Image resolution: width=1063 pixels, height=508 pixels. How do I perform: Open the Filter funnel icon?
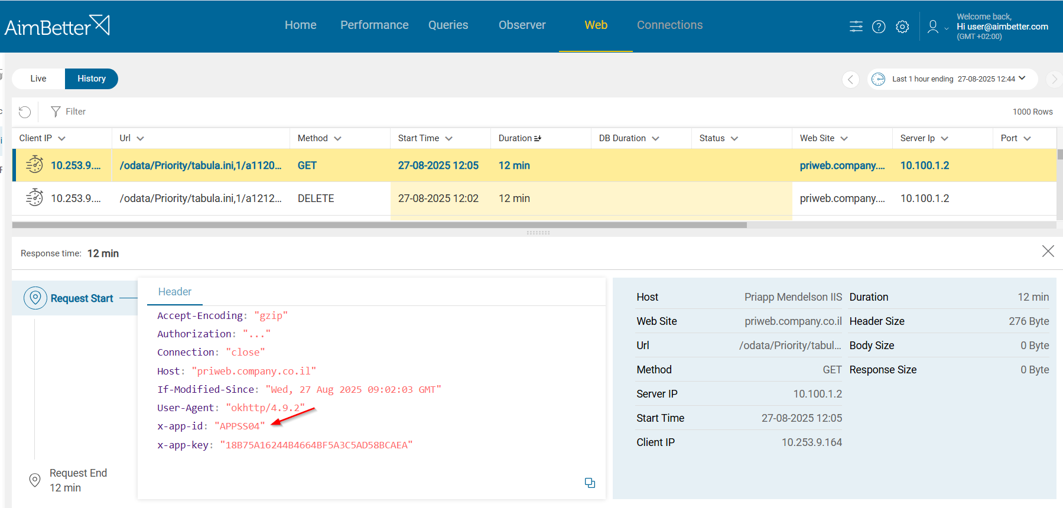point(56,112)
